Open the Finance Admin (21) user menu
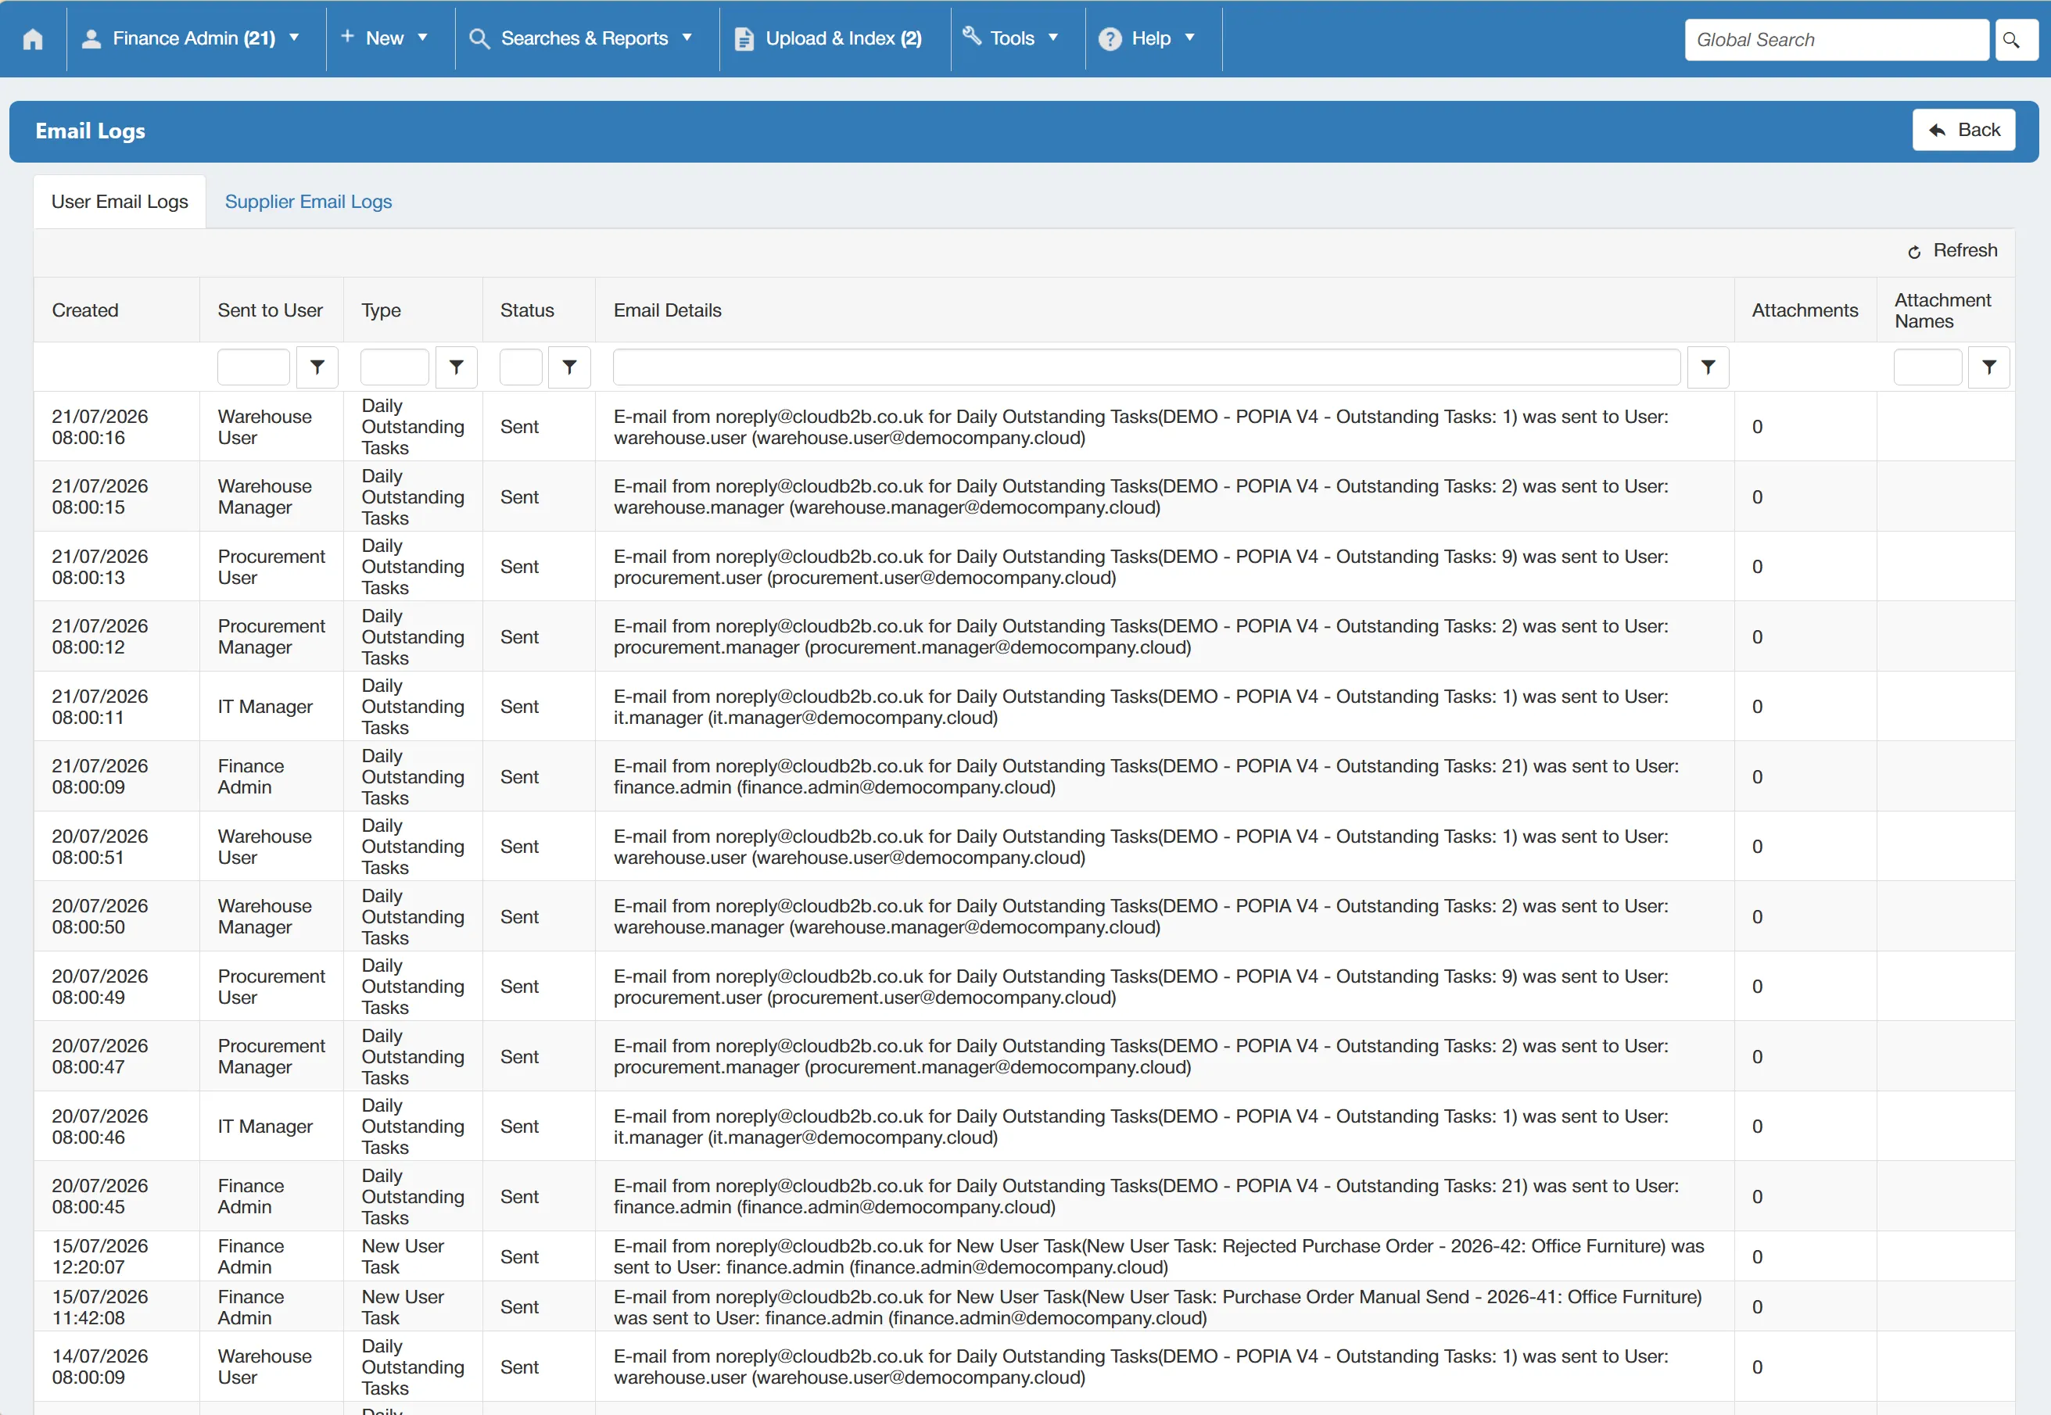2051x1415 pixels. [x=191, y=38]
